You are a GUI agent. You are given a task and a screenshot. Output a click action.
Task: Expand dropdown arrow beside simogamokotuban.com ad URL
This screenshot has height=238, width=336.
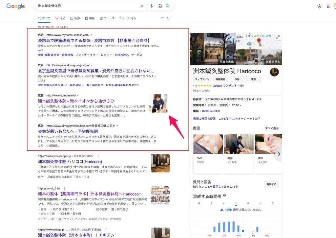pos(117,126)
